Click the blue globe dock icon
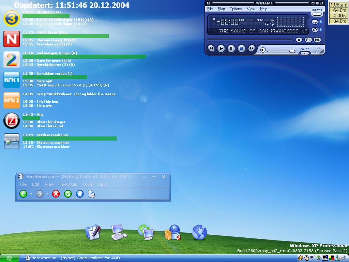The width and height of the screenshot is (349, 262). (199, 232)
